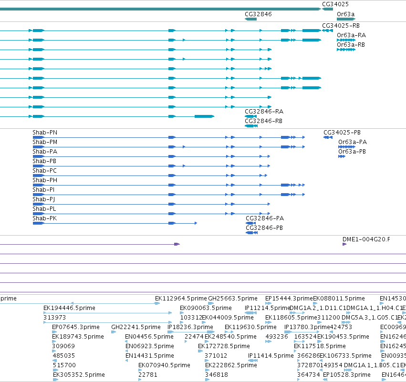Viewport: 406px width, 382px height.
Task: Click the EP15444.3prime EST label
Action: 289,299
